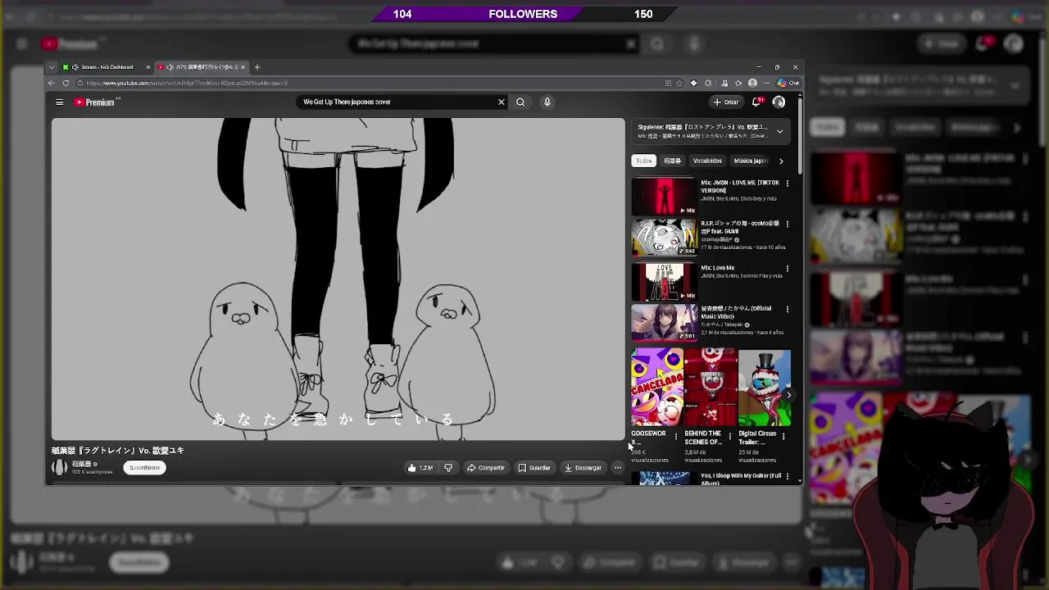Reload the current browser page
The width and height of the screenshot is (1049, 590).
pyautogui.click(x=66, y=83)
